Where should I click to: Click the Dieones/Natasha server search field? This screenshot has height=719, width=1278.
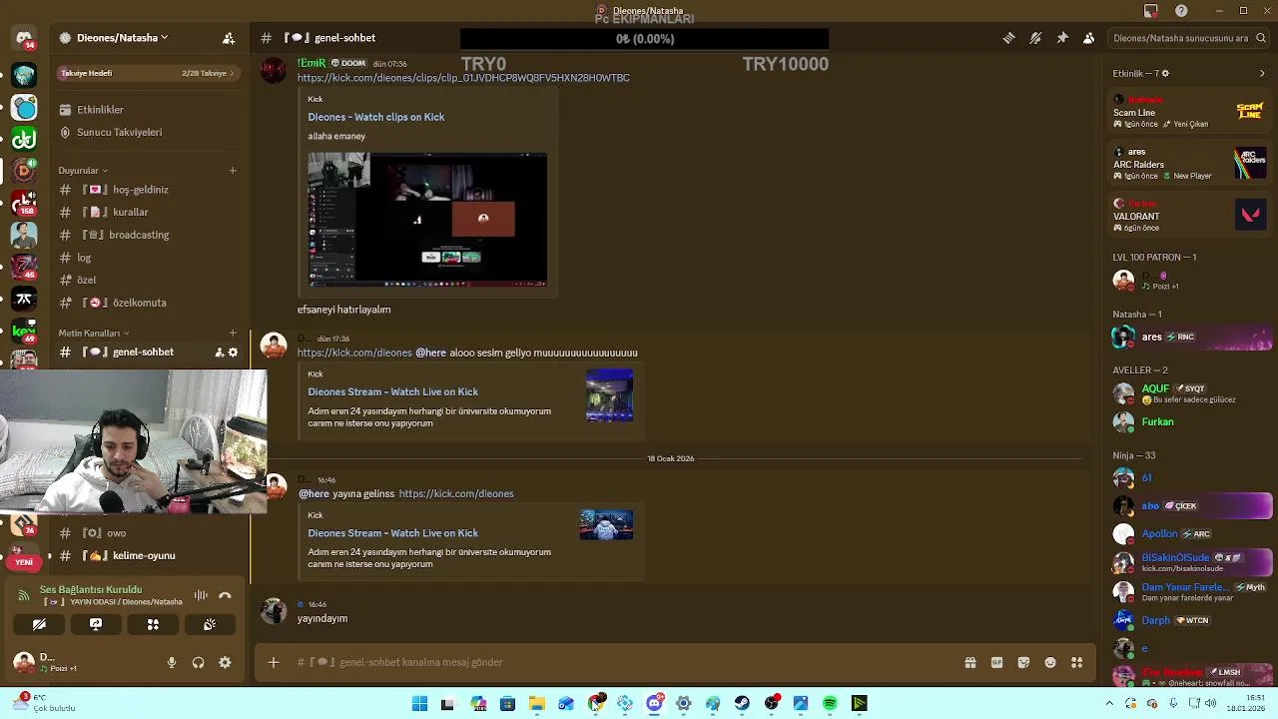(1189, 38)
